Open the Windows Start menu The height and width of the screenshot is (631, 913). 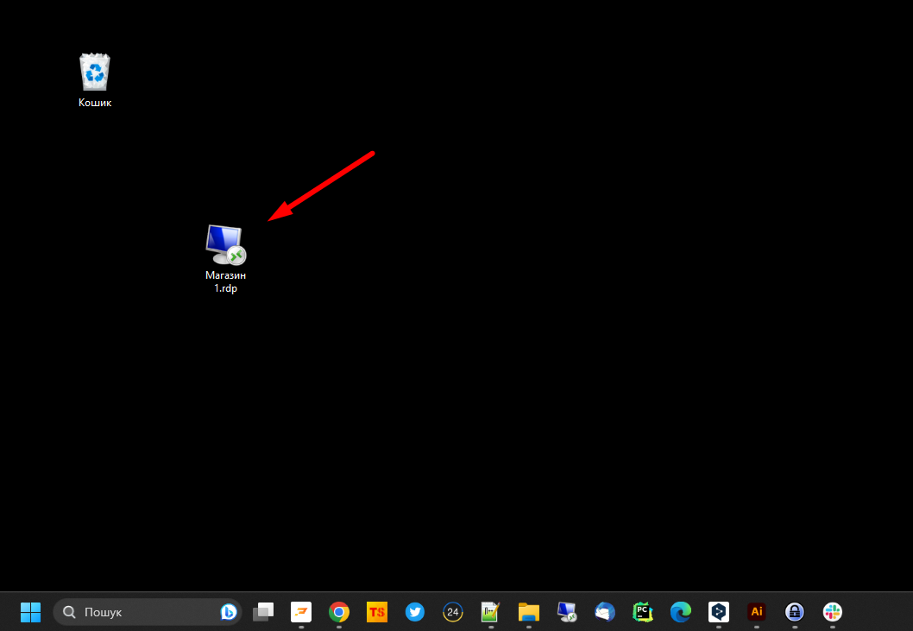[x=30, y=612]
